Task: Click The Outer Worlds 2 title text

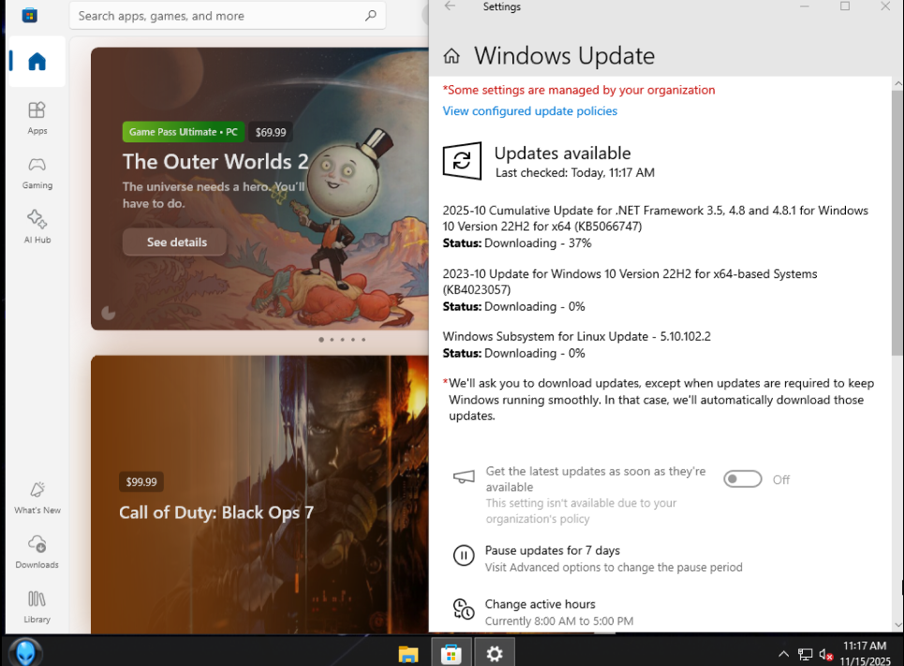Action: (x=215, y=161)
